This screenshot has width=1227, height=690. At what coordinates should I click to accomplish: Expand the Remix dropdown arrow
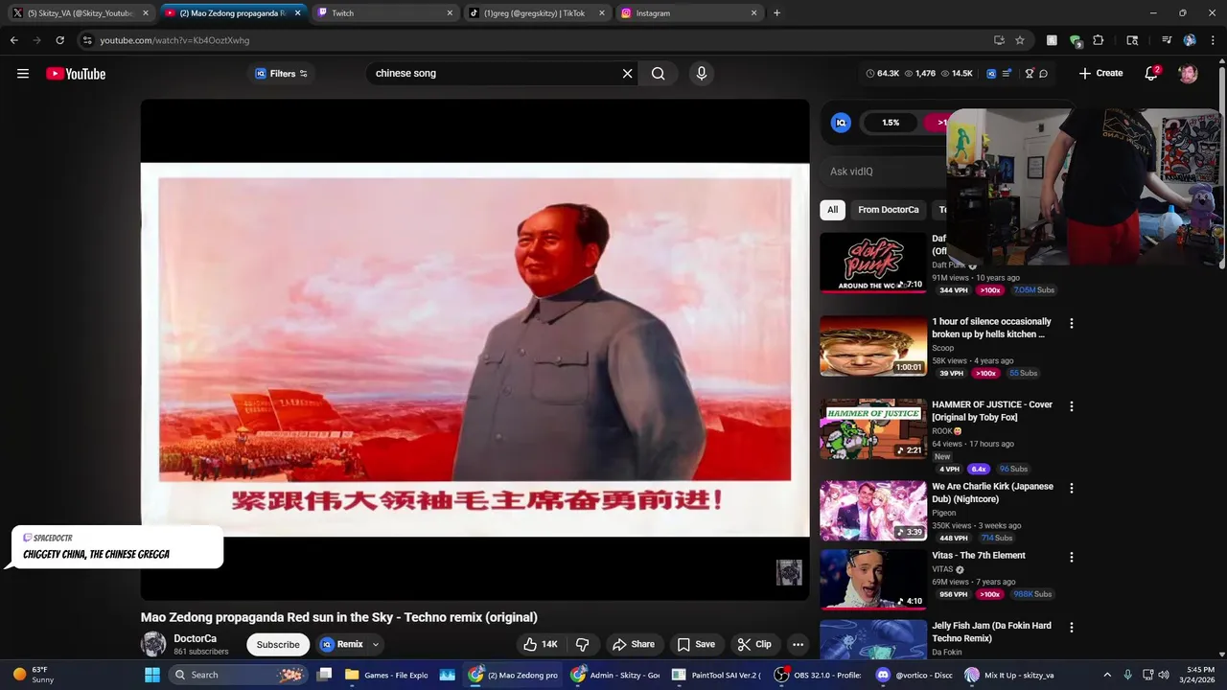click(x=376, y=644)
